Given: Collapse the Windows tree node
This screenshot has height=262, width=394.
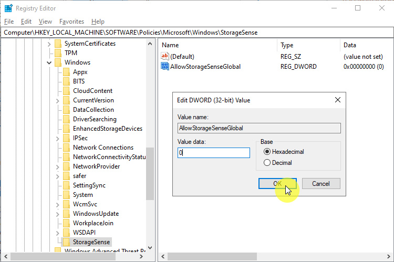Looking at the screenshot, I should [49, 62].
